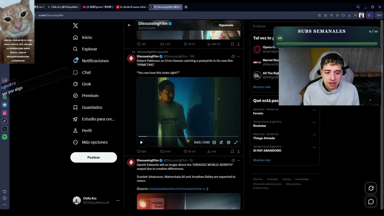Open Perfil in the X sidebar

point(82,130)
